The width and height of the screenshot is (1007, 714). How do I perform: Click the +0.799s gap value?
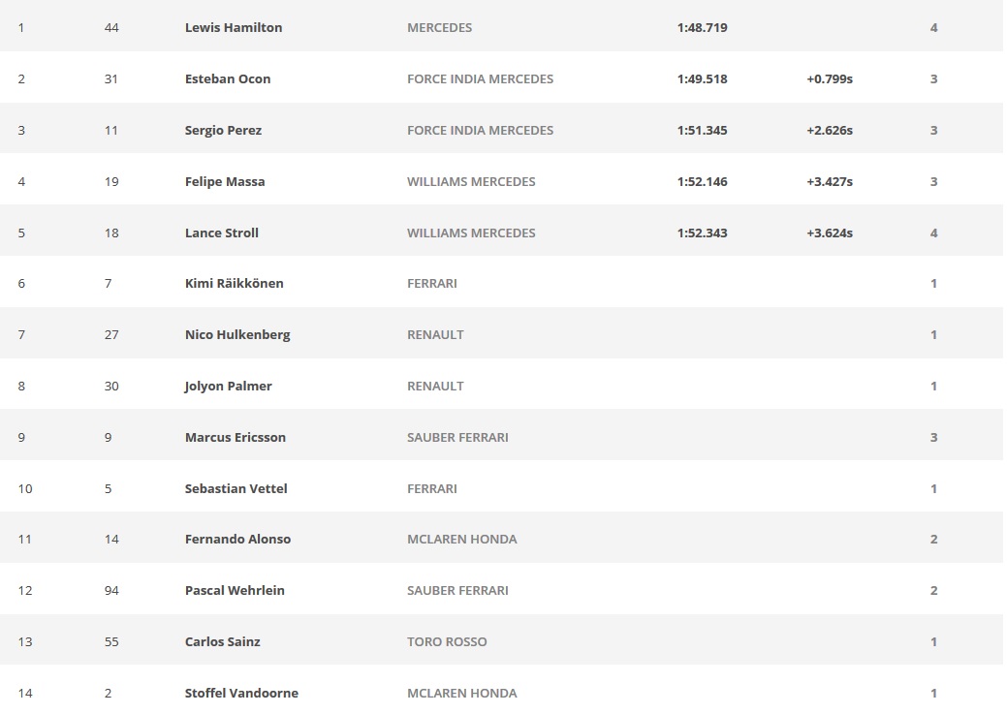pyautogui.click(x=830, y=79)
